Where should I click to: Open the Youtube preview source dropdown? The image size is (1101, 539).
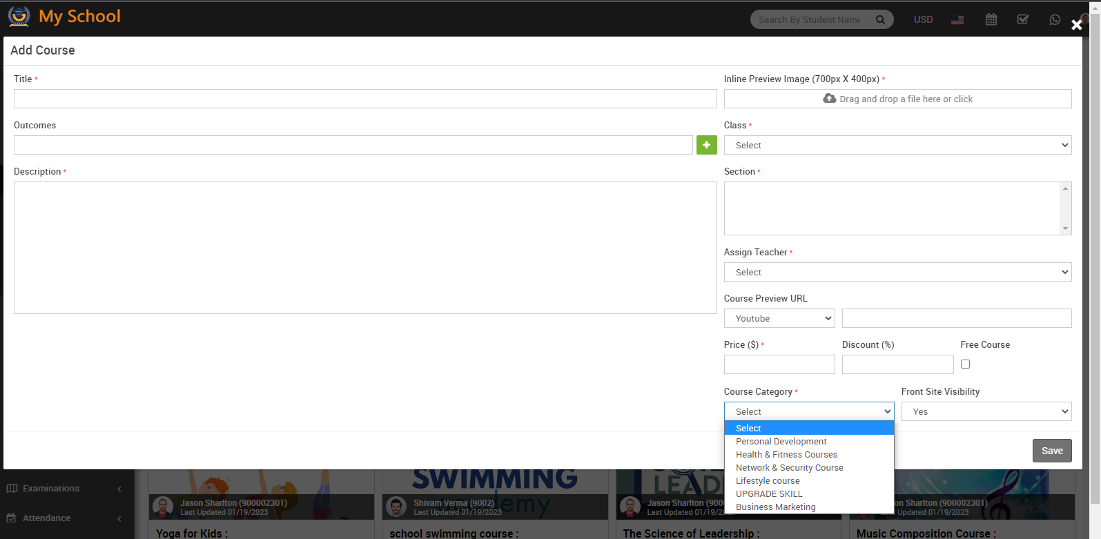[779, 318]
